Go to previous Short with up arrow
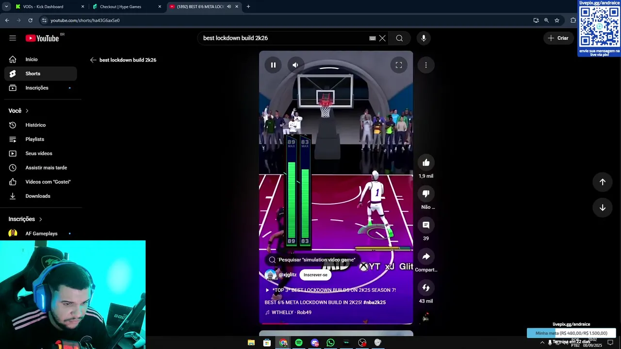This screenshot has width=621, height=349. 603,182
